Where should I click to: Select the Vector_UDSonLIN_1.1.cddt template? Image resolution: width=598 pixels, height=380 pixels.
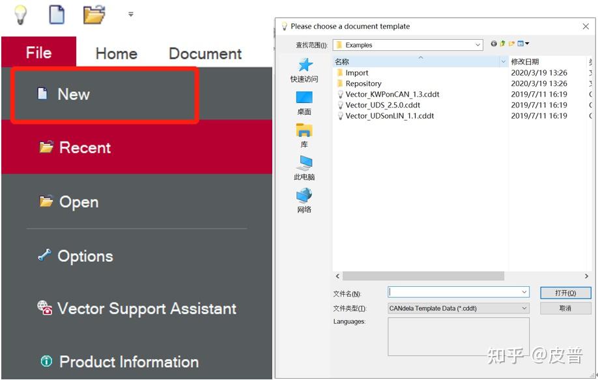coord(386,115)
